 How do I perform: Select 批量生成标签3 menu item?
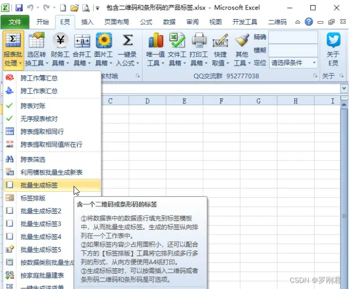[x=39, y=224]
